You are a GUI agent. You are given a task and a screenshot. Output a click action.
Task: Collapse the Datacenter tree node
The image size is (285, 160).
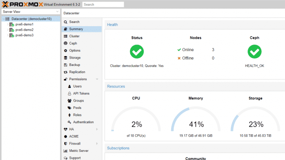pyautogui.click(x=4, y=19)
